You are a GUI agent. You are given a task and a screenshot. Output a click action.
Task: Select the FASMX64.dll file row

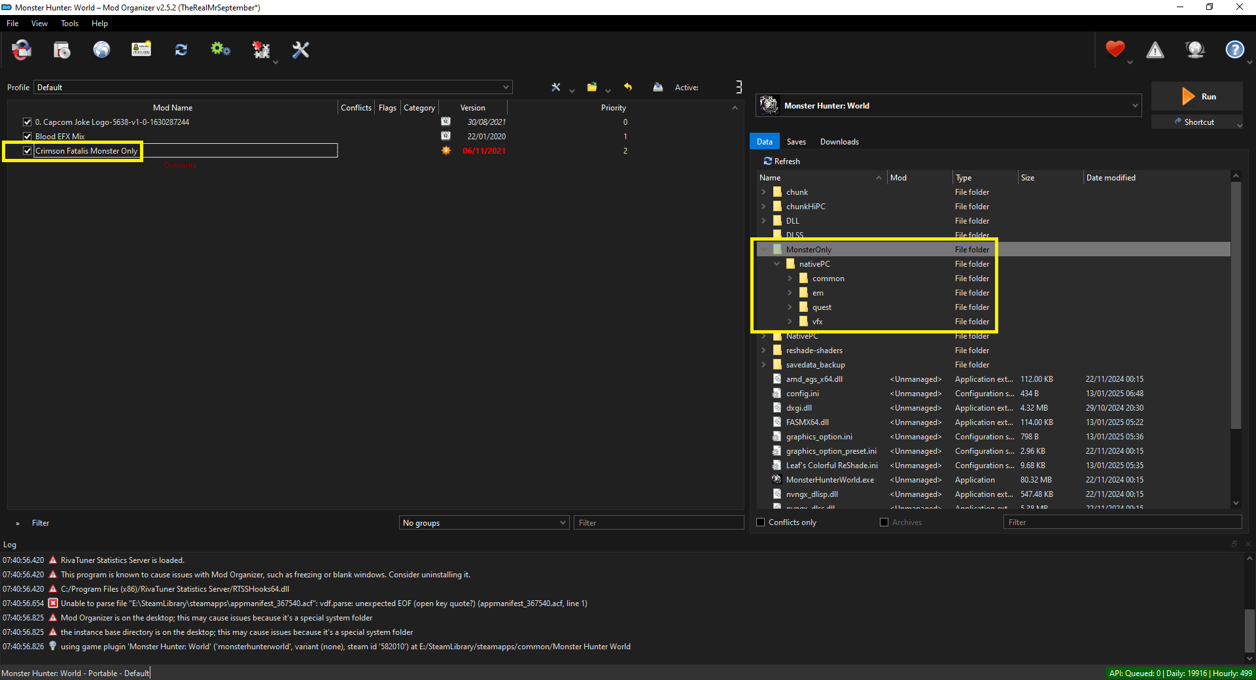(993, 422)
